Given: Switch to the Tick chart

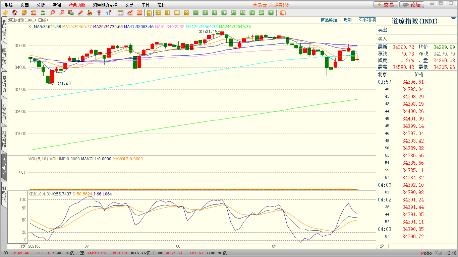Looking at the screenshot, I should [x=139, y=13].
